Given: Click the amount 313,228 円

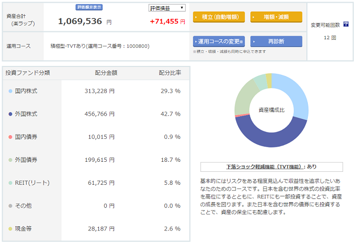Looking at the screenshot, I should click(99, 91).
